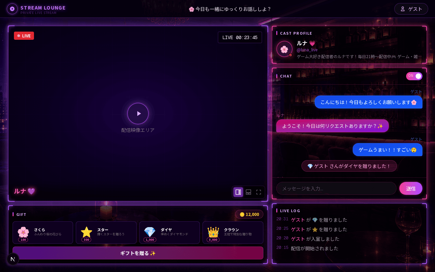Click the ゲームうまい chat message bubble
Image resolution: width=435 pixels, height=272 pixels.
(387, 150)
